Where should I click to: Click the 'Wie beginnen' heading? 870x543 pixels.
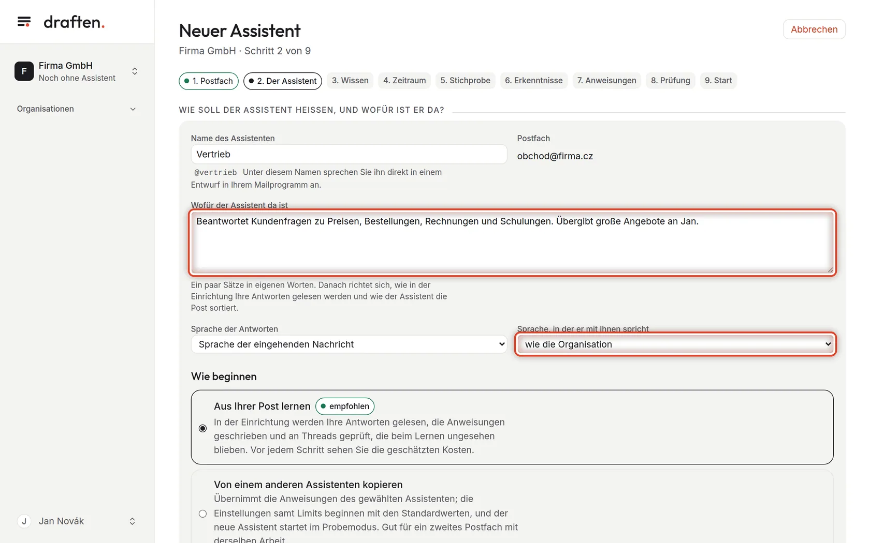[224, 376]
